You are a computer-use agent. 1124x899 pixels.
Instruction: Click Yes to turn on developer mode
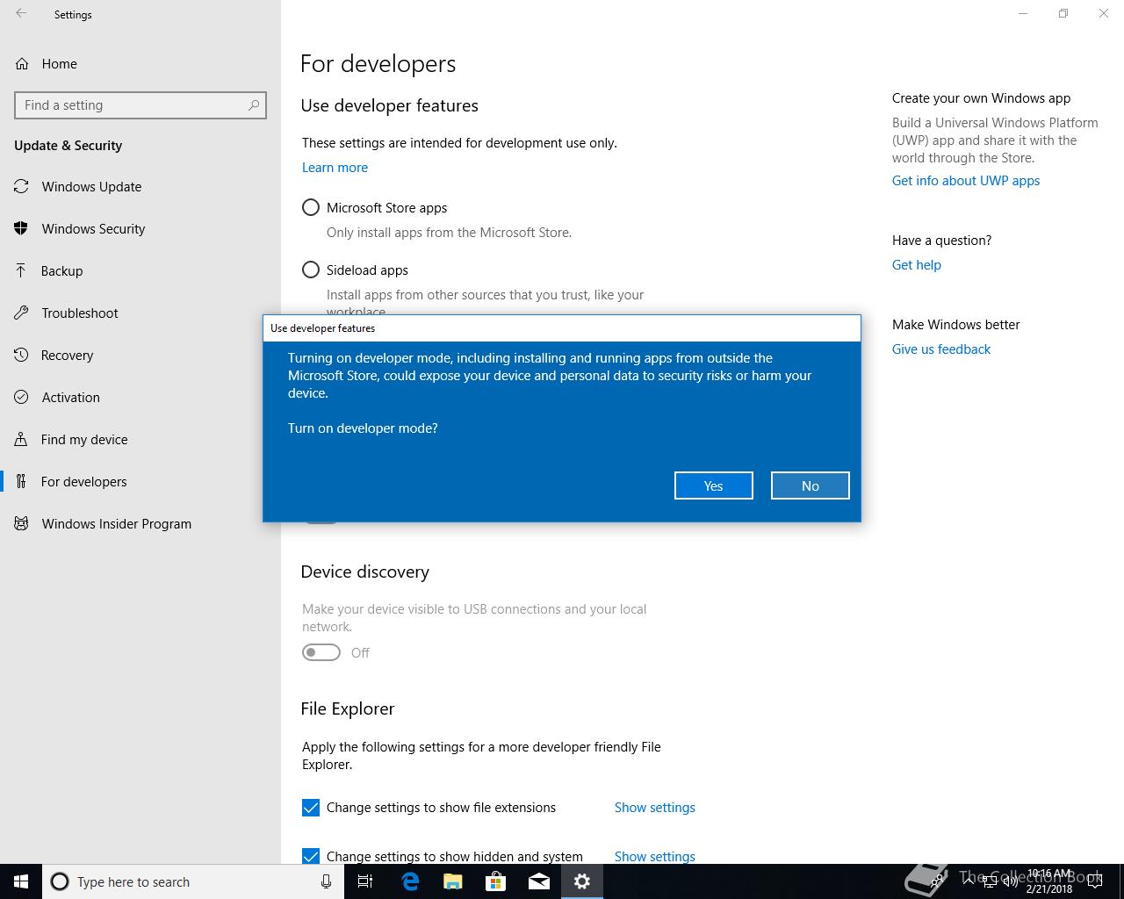[x=714, y=485]
